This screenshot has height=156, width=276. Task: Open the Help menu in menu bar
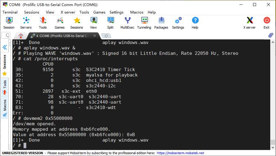point(152,12)
